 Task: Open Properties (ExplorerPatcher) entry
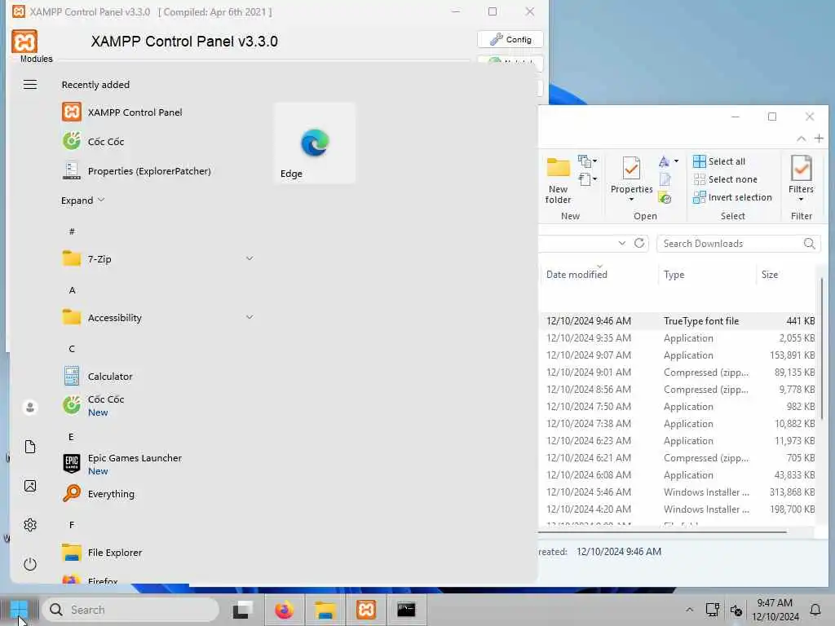[136, 171]
